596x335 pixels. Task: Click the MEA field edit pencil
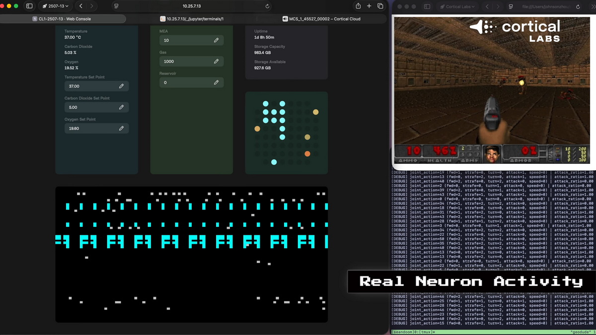pos(216,40)
